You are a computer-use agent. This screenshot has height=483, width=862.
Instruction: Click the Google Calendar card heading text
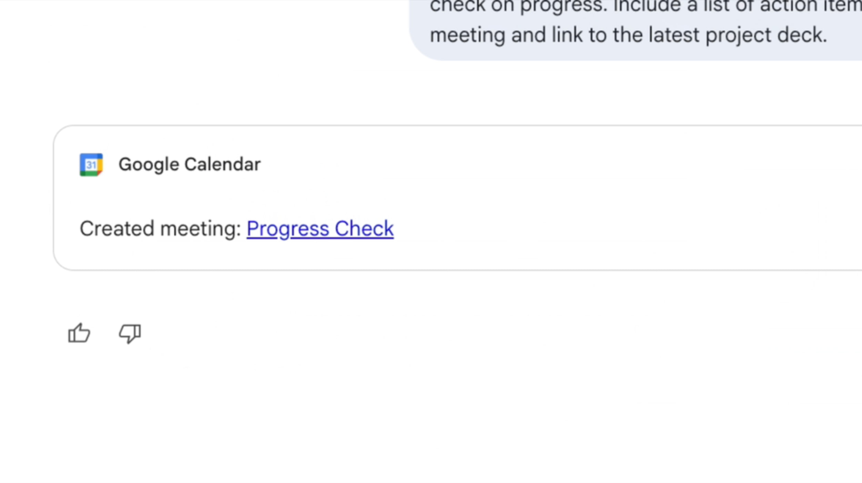pyautogui.click(x=189, y=164)
